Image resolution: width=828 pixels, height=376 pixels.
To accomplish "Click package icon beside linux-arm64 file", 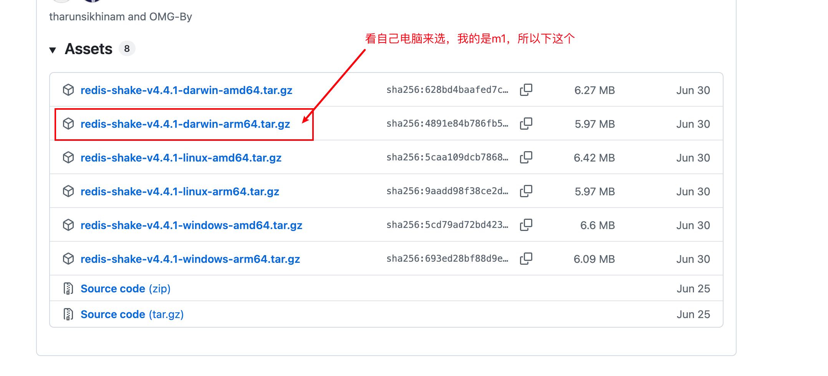I will 68,191.
